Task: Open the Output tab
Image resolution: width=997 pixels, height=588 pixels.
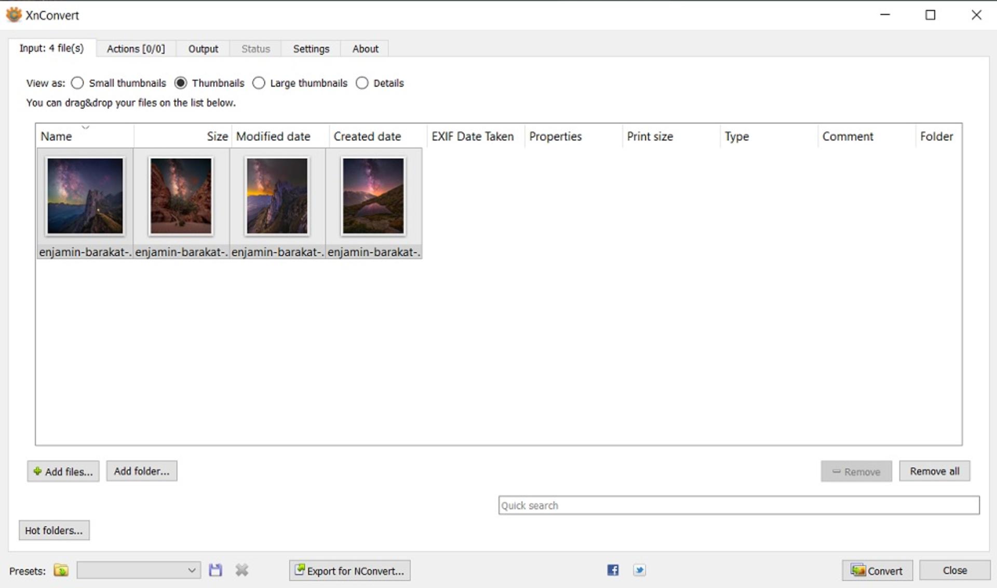Action: click(203, 49)
